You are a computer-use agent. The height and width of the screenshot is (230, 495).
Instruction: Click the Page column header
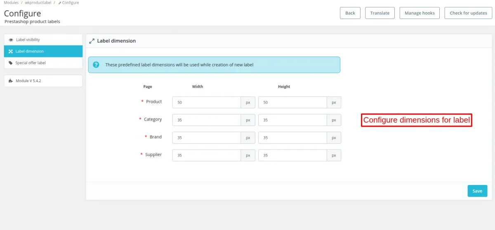(148, 87)
